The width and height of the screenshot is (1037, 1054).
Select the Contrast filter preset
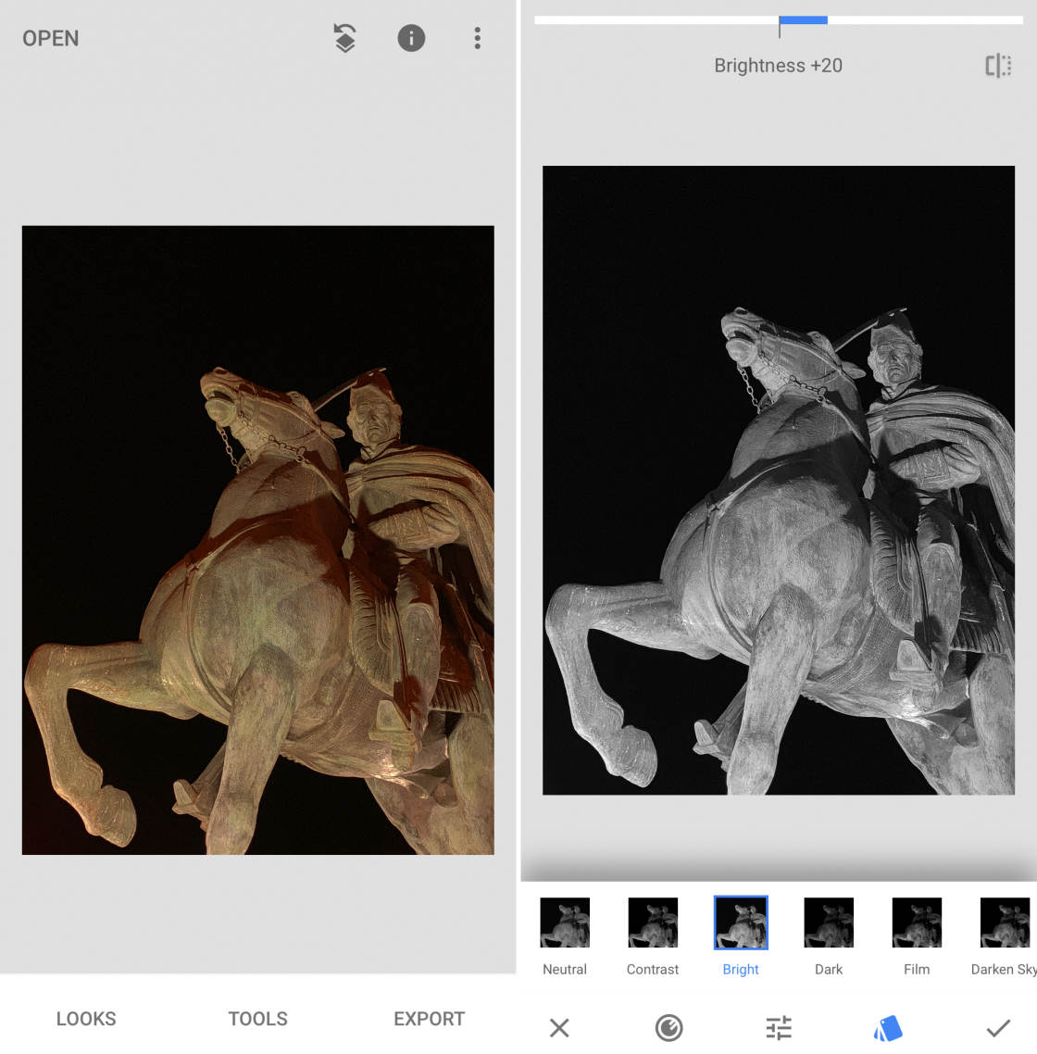click(x=653, y=922)
